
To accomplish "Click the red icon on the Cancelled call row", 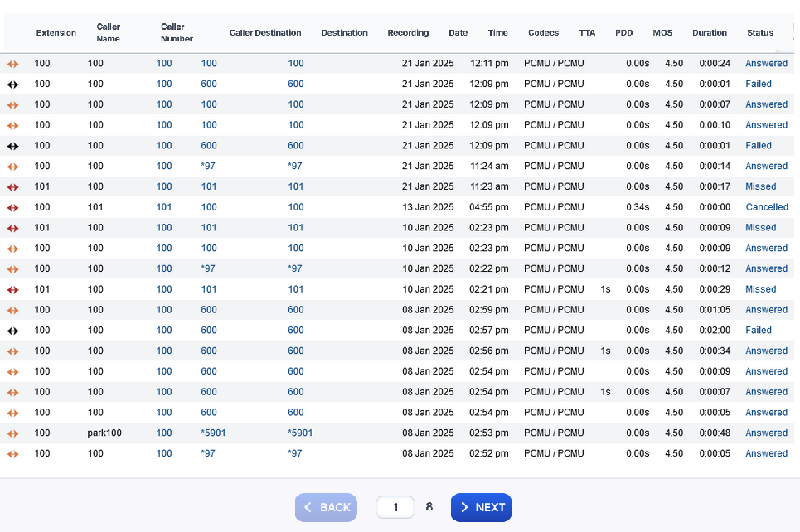I will coord(12,208).
